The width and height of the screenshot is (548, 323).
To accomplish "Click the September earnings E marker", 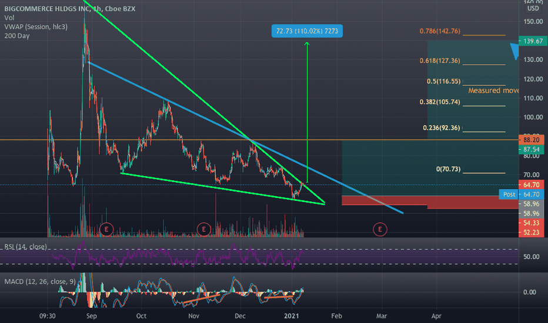I will 106,230.
